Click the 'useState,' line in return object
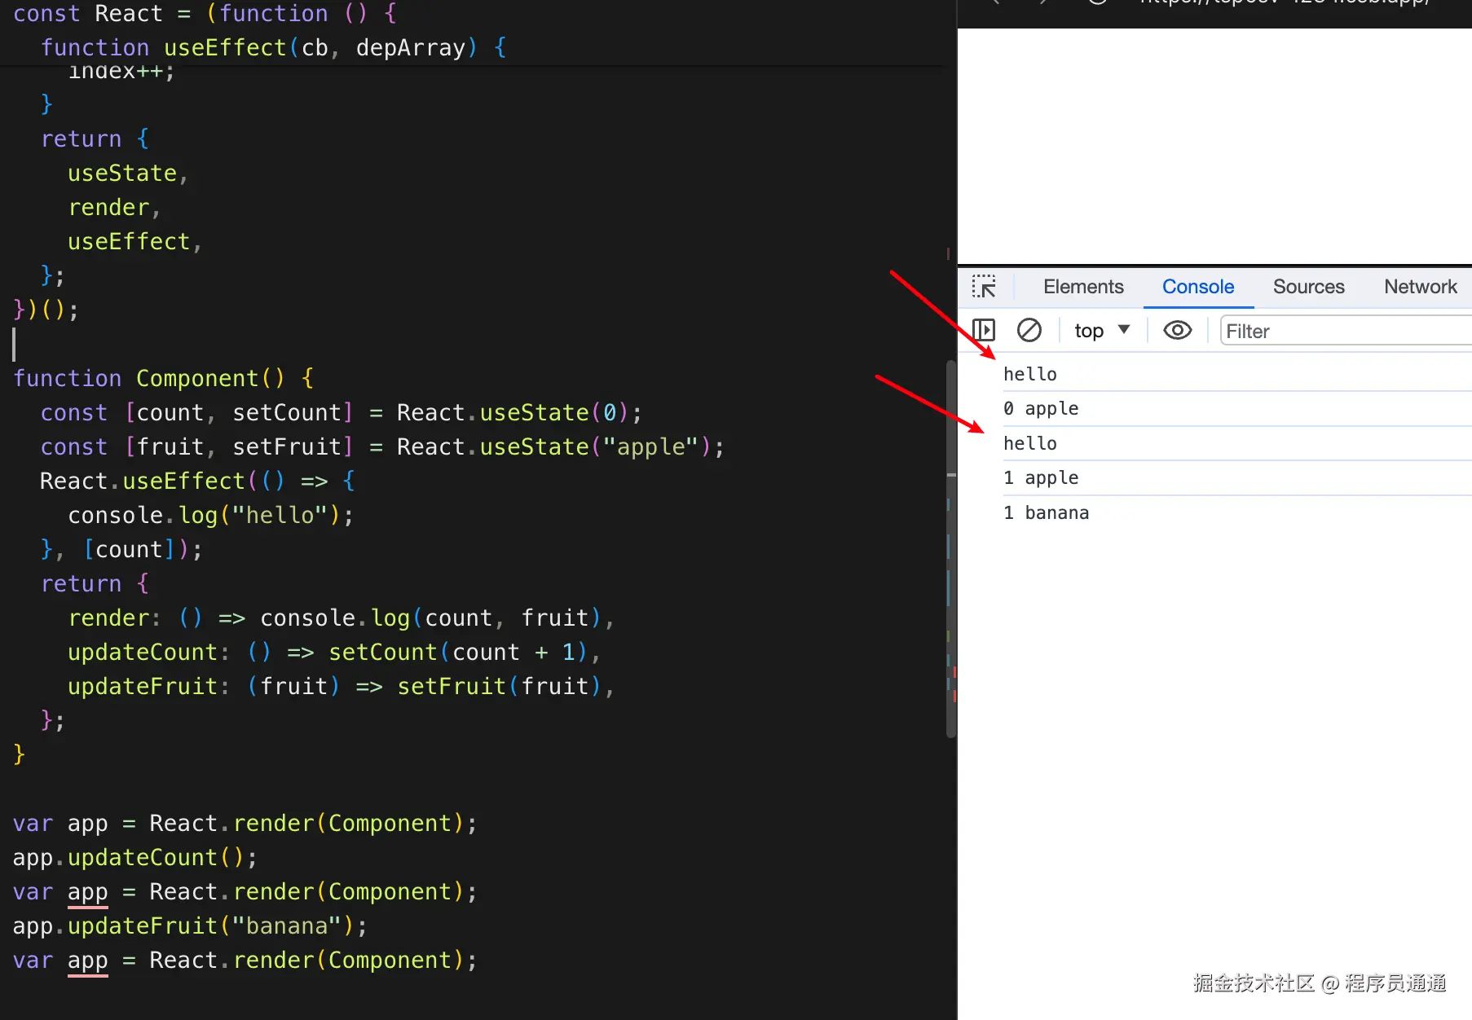This screenshot has width=1472, height=1020. coord(128,173)
